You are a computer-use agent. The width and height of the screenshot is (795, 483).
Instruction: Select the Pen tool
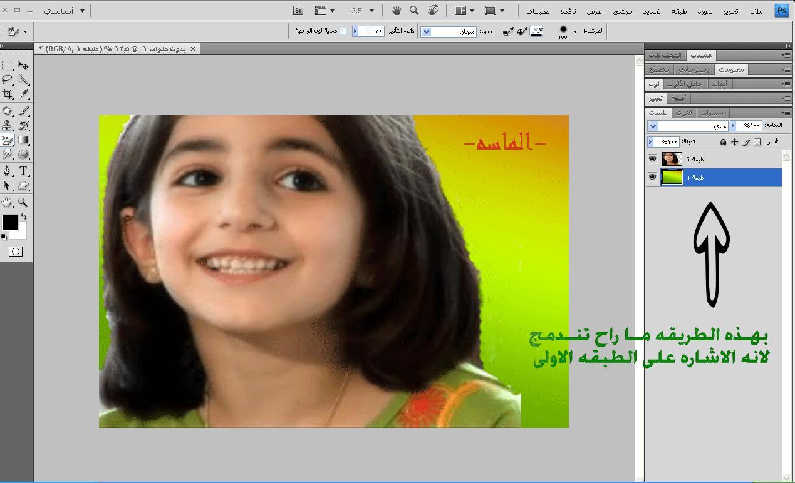[8, 171]
